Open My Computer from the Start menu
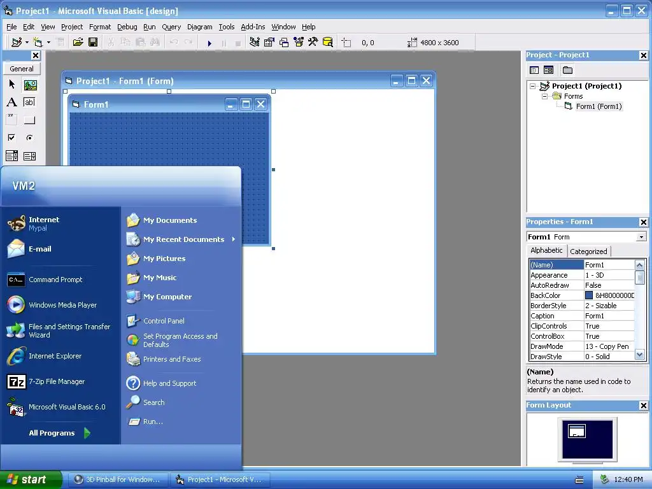This screenshot has height=489, width=652. click(167, 297)
